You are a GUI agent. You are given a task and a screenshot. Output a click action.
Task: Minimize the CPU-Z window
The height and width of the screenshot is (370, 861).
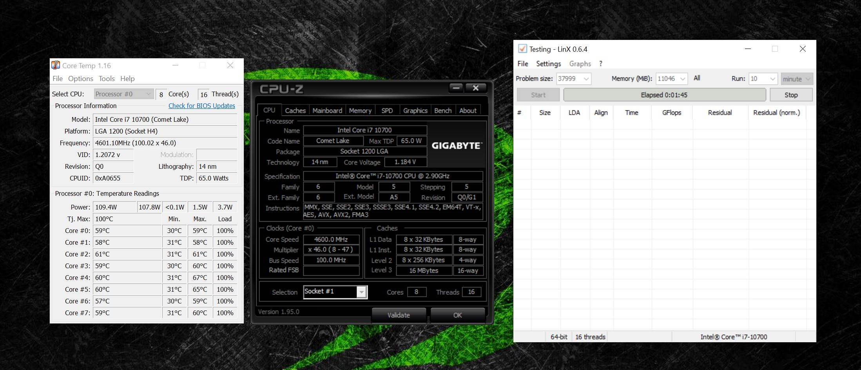[x=456, y=88]
